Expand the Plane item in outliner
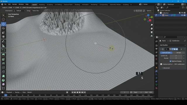 [161, 15]
